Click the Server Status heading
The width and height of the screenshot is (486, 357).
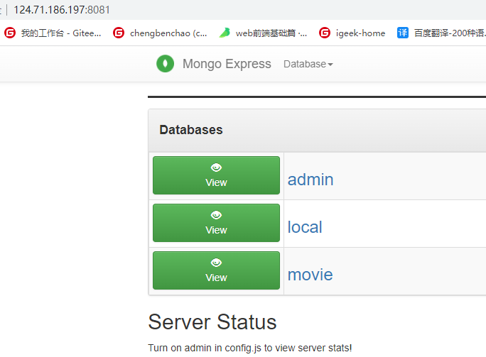point(212,322)
